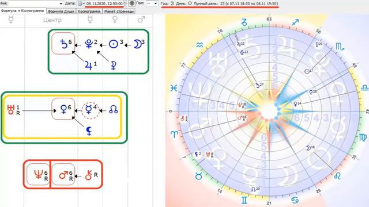Click Uranus 8 marker on the cosmogram
The width and height of the screenshot is (369, 207).
tap(209, 155)
